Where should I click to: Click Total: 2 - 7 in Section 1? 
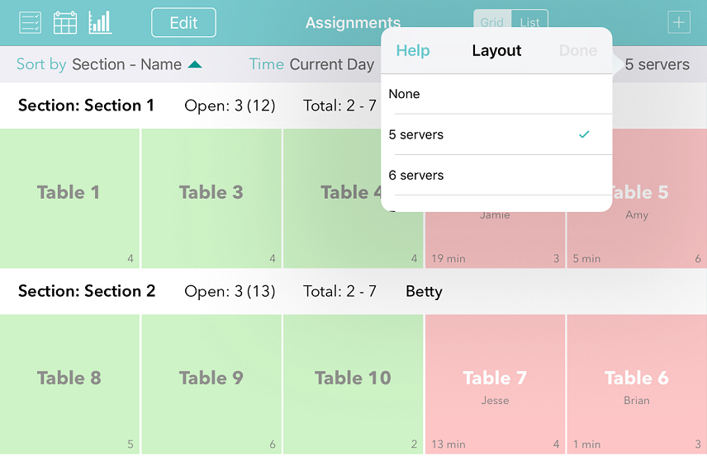pyautogui.click(x=339, y=106)
